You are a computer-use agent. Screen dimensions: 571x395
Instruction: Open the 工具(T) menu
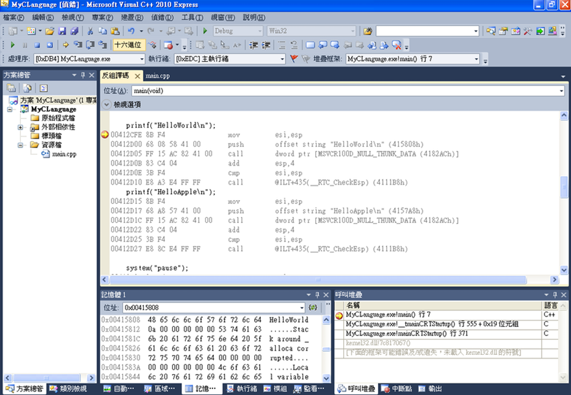[x=192, y=17]
